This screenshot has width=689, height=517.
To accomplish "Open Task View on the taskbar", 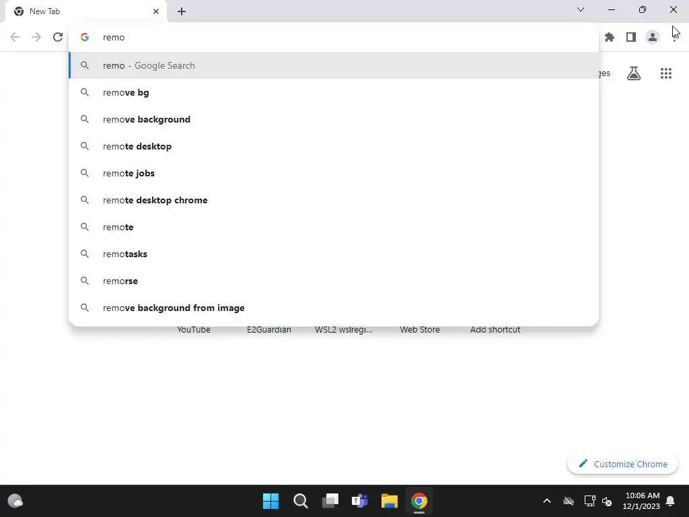I will pos(330,501).
